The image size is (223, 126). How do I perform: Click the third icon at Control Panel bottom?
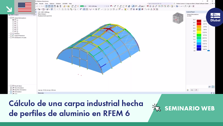[x=196, y=90]
